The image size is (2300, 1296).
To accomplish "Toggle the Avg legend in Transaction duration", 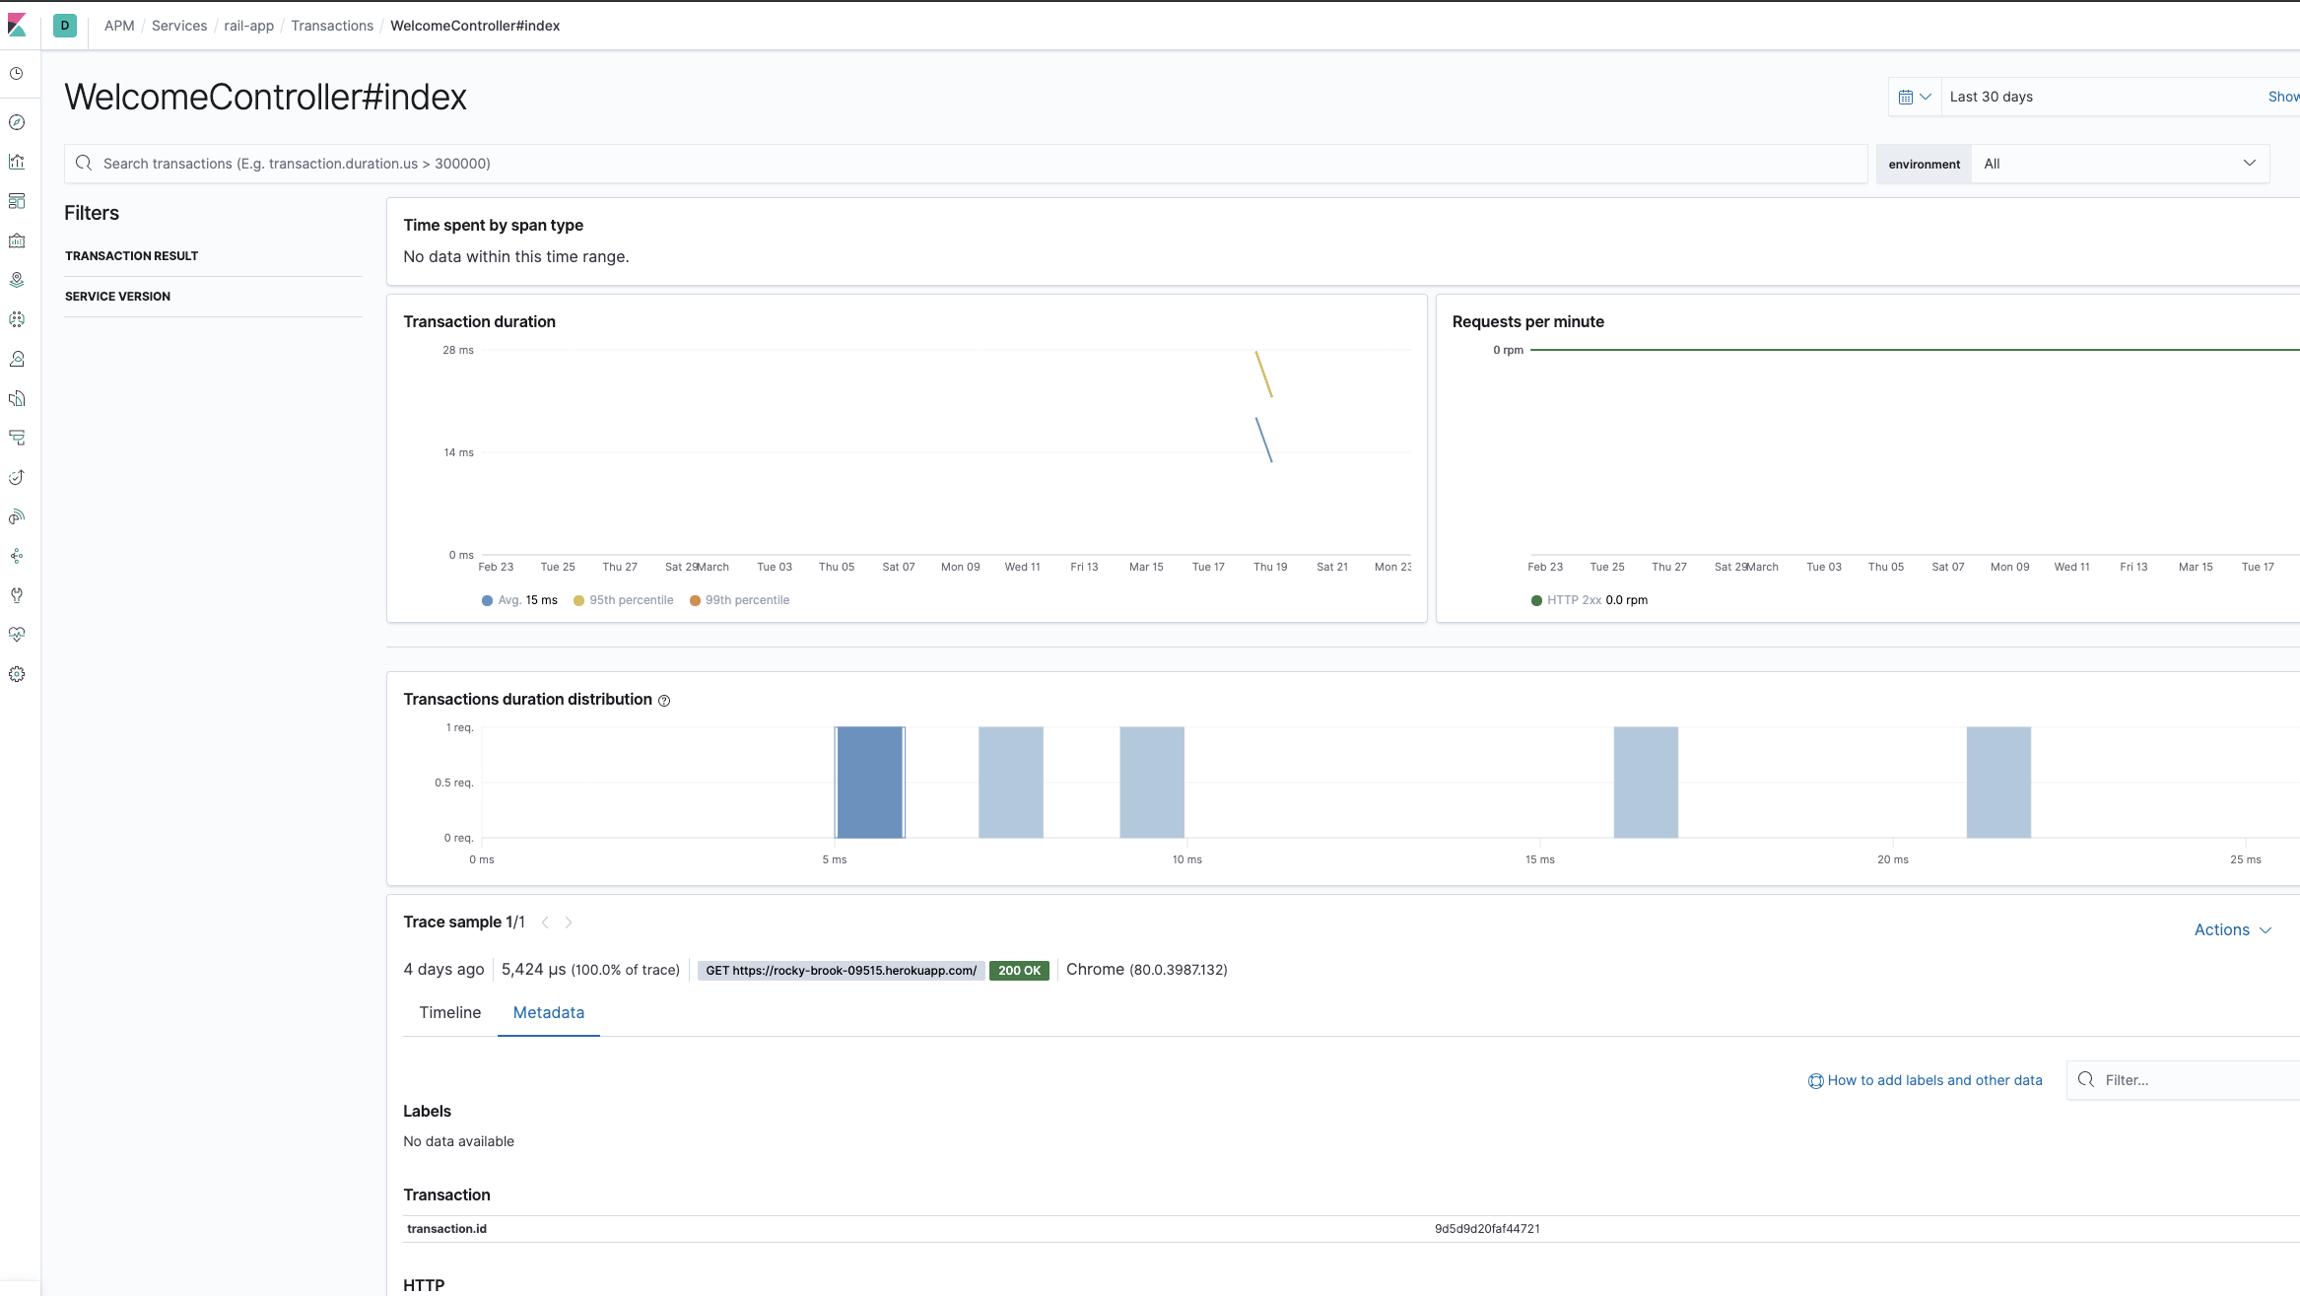I will tap(519, 599).
